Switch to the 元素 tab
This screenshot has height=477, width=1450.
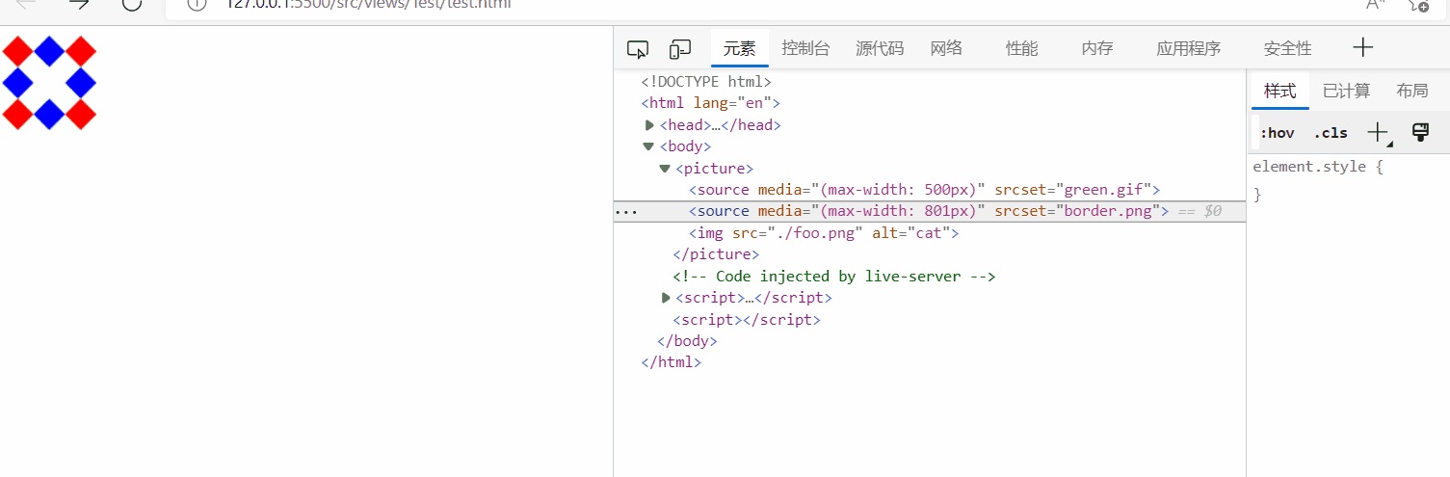[x=740, y=48]
